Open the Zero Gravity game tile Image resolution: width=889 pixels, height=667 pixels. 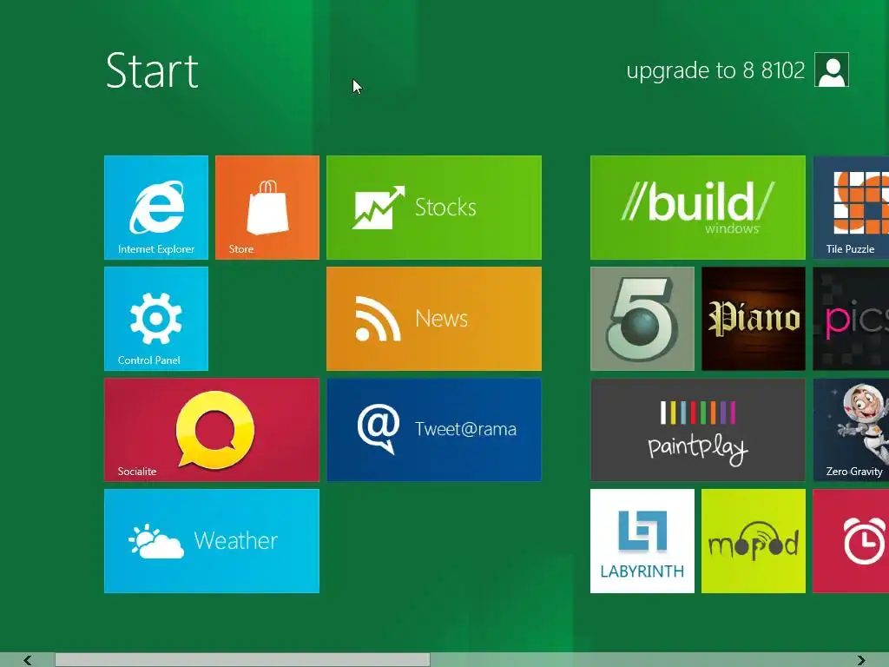coord(851,430)
